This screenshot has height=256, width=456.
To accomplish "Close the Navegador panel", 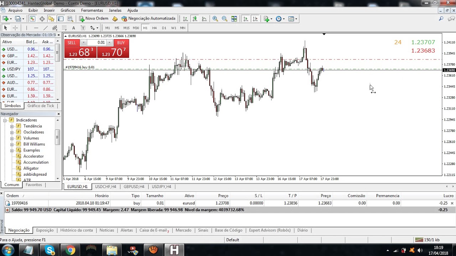I will pyautogui.click(x=58, y=114).
